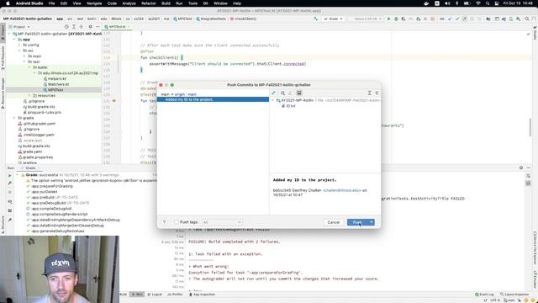538x303 pixels.
Task: Open Logcat tool window tab
Action: point(155,295)
